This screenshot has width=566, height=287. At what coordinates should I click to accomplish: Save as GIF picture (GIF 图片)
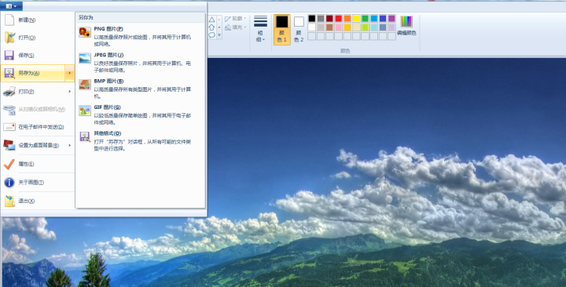coord(140,114)
